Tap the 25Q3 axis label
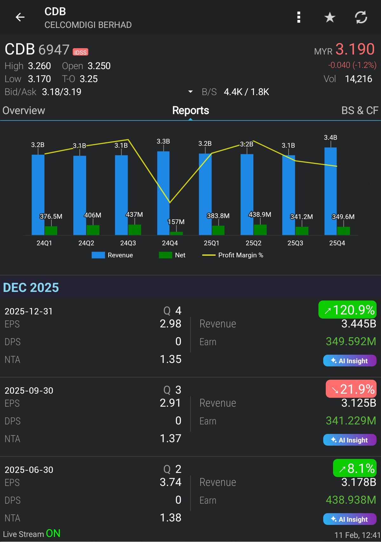 pyautogui.click(x=295, y=243)
